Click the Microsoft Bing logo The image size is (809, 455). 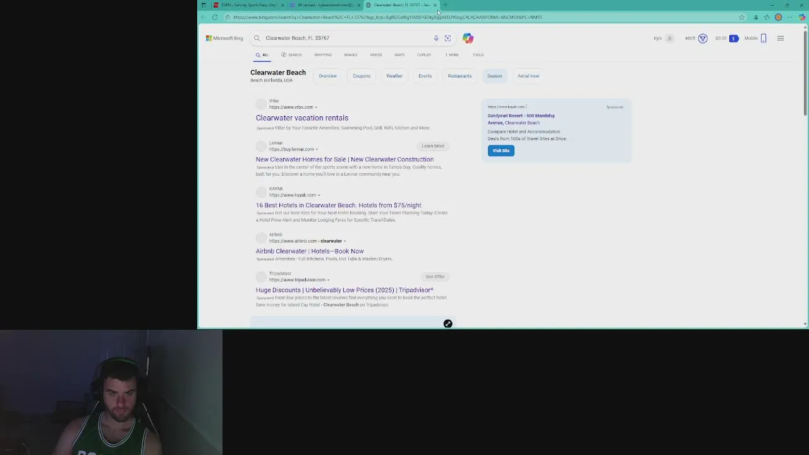[224, 38]
